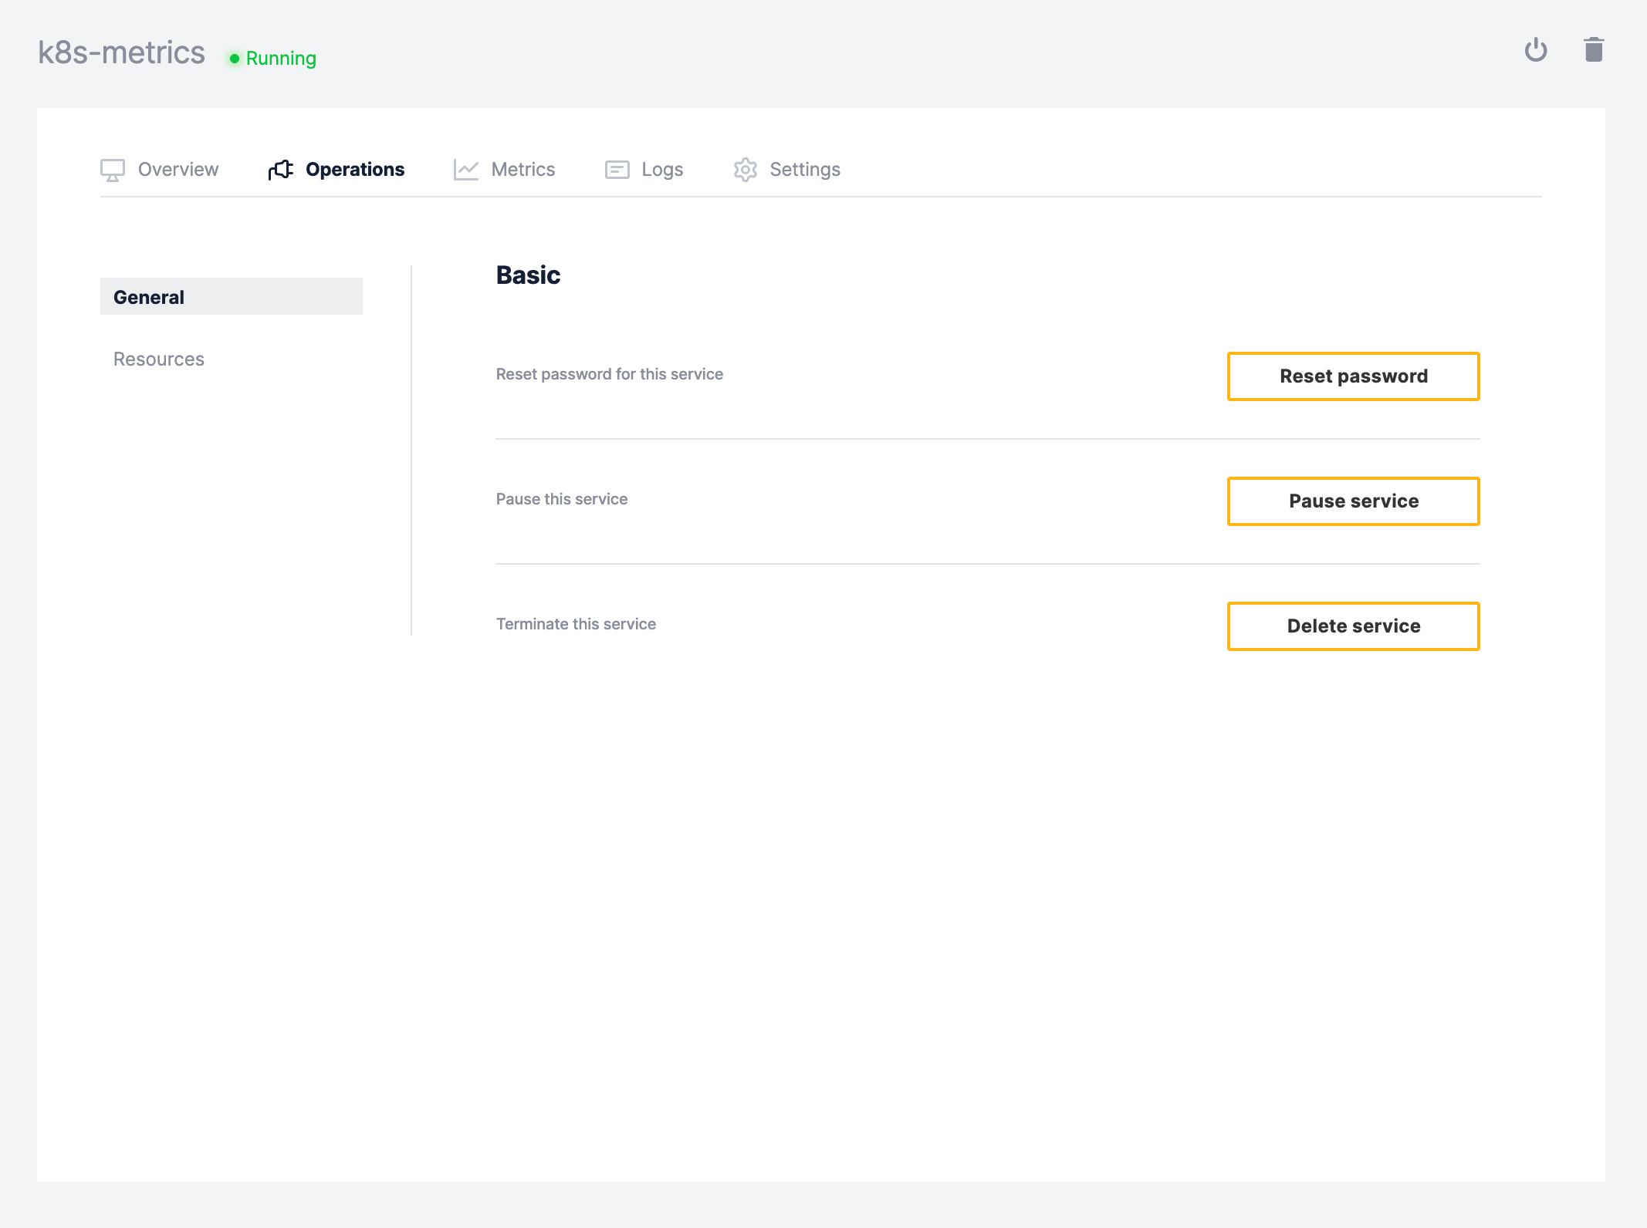Screen dimensions: 1647x1228
Task: Click the Metrics chart icon
Action: tap(466, 169)
